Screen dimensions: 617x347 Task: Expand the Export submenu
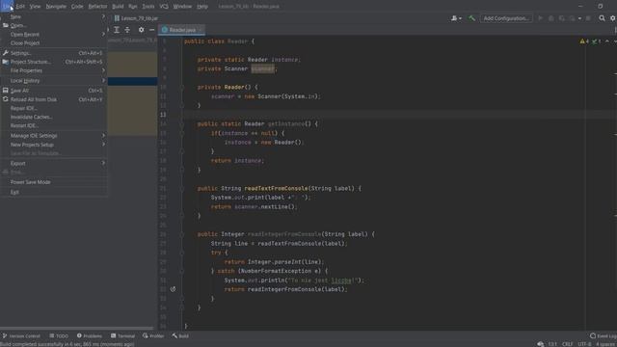(54, 163)
